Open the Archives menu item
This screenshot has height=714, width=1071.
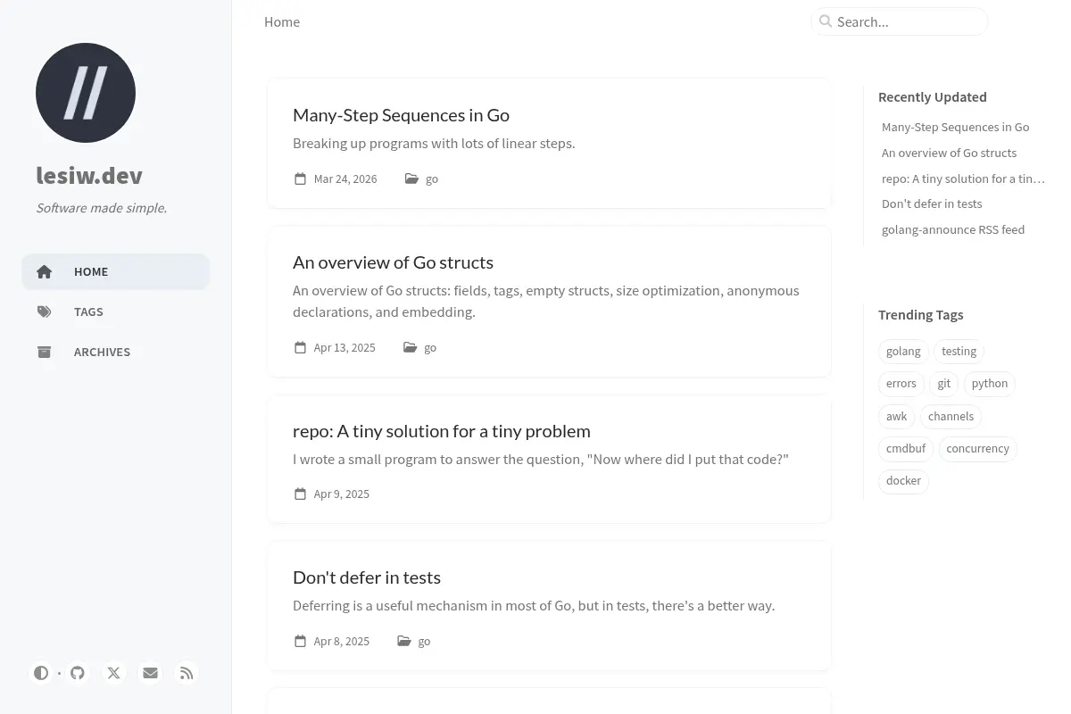tap(116, 352)
